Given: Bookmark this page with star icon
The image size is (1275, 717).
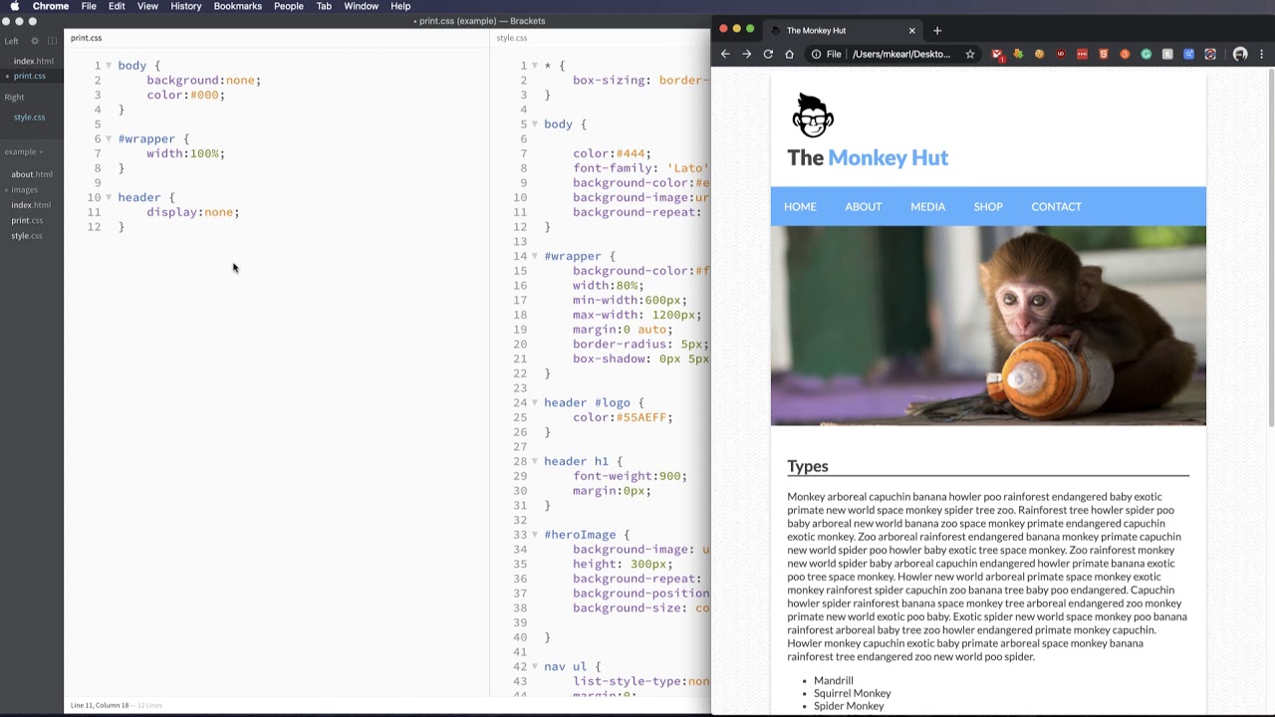Looking at the screenshot, I should (x=969, y=54).
